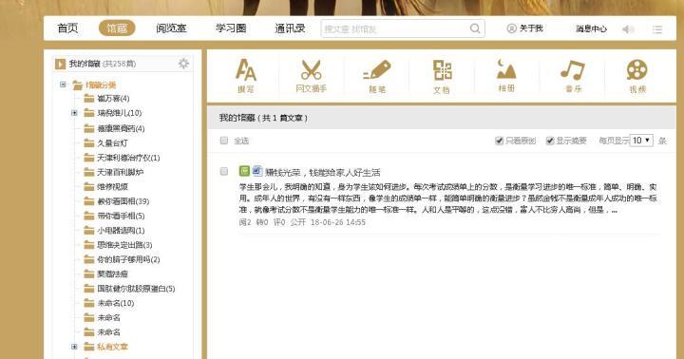Click the 阅2 read count
684x359 pixels.
(245, 222)
